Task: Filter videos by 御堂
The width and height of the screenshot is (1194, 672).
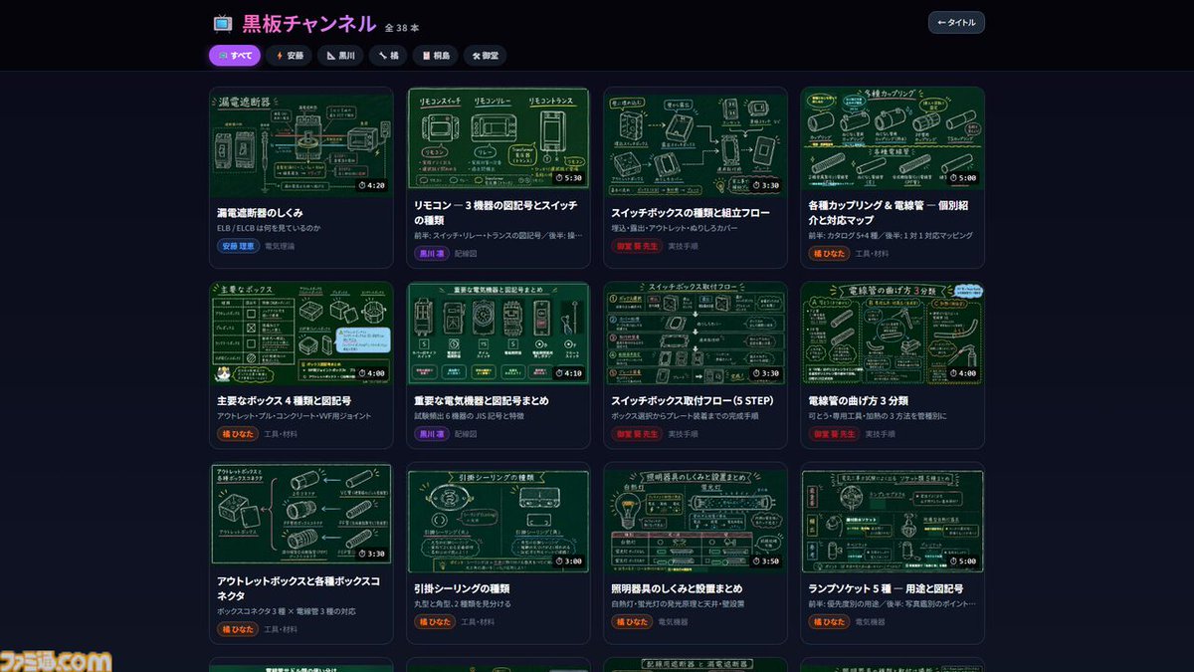Action: [485, 56]
